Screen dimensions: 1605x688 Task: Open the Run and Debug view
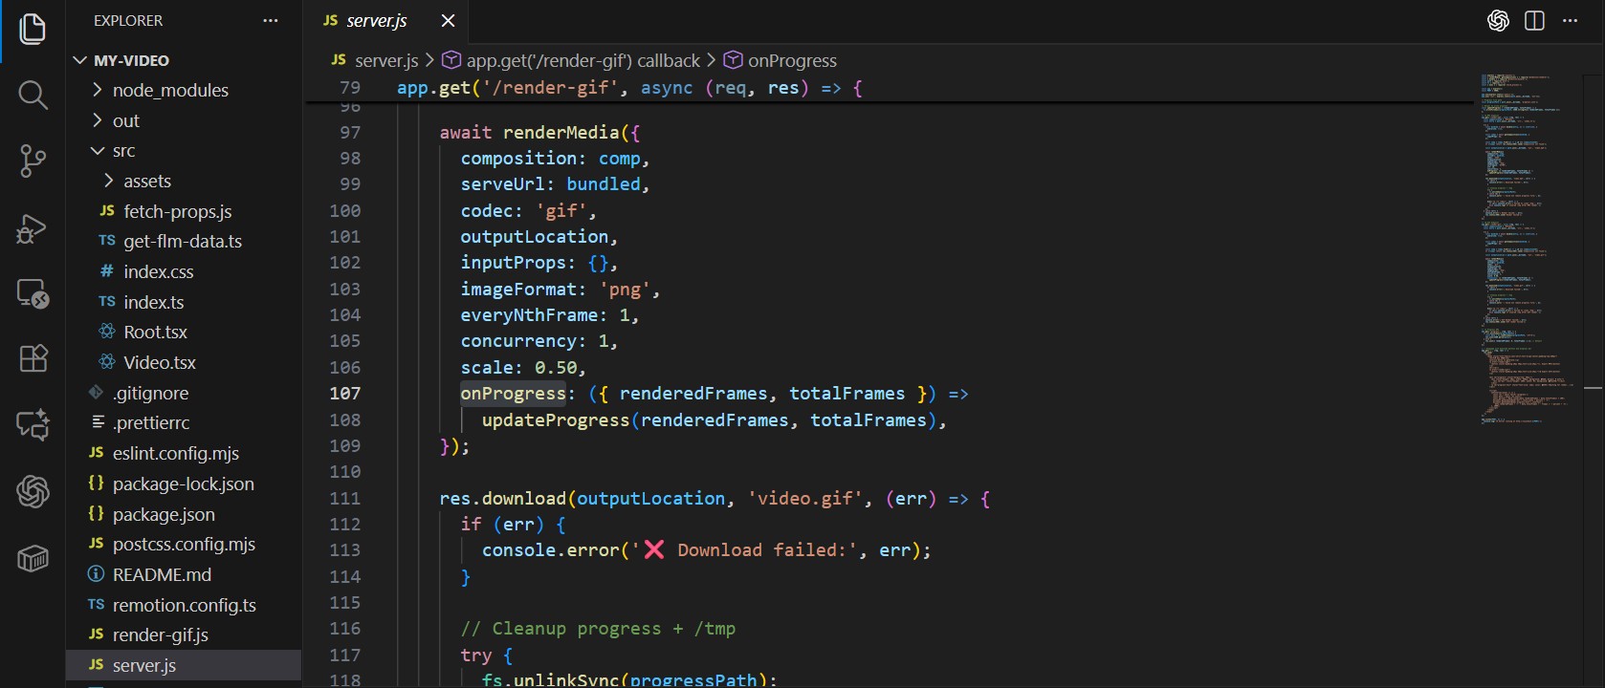33,227
